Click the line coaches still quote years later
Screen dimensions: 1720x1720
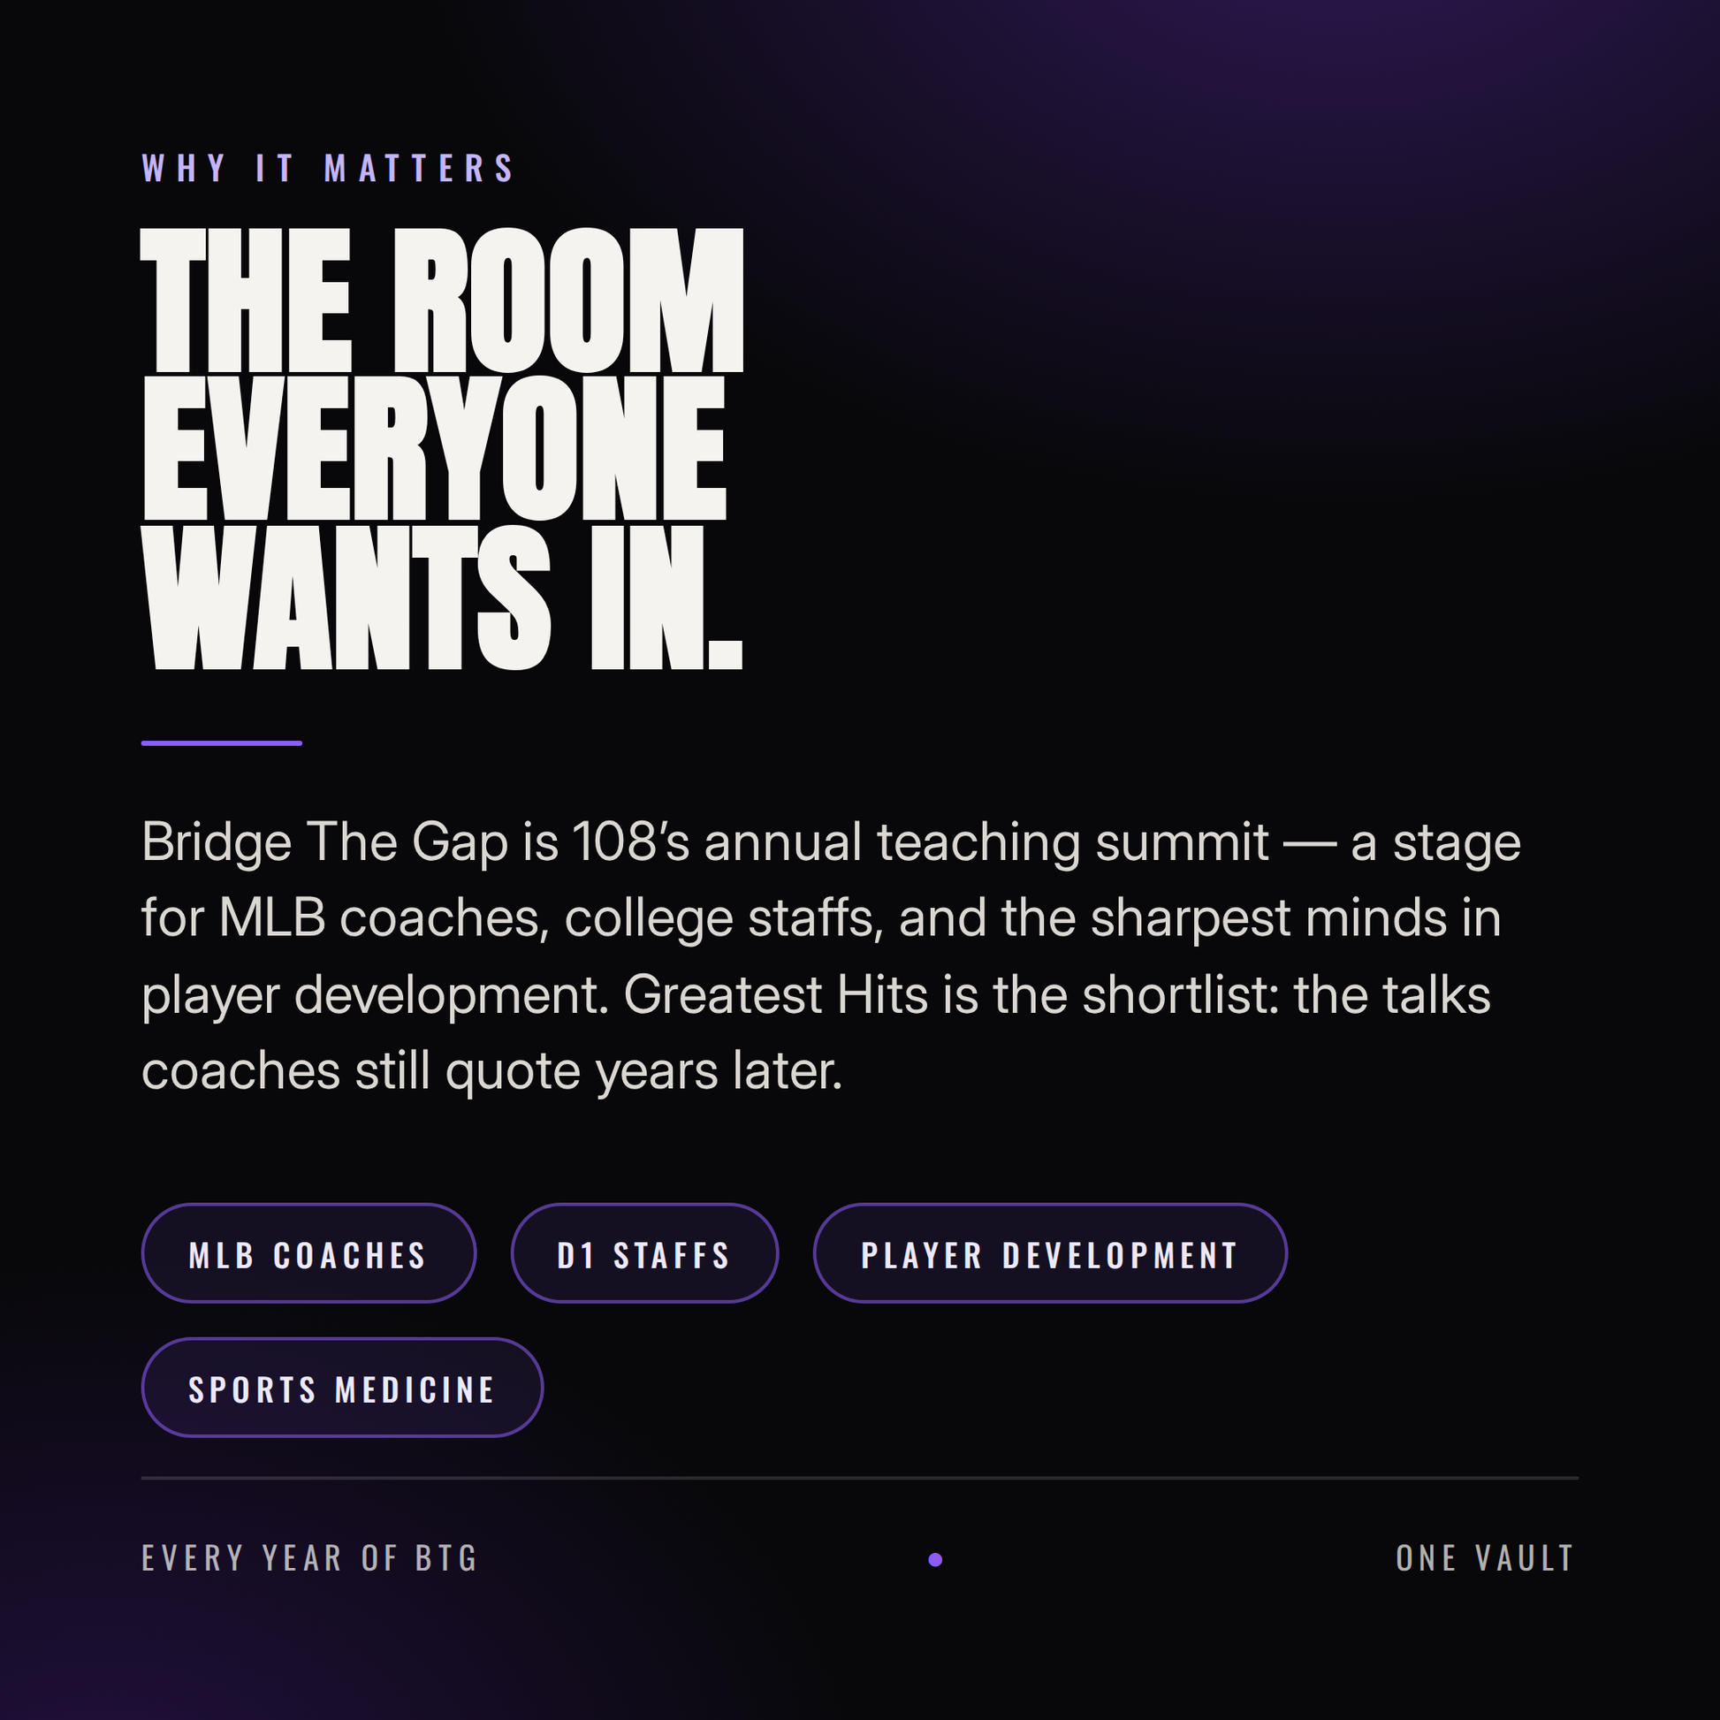491,1072
